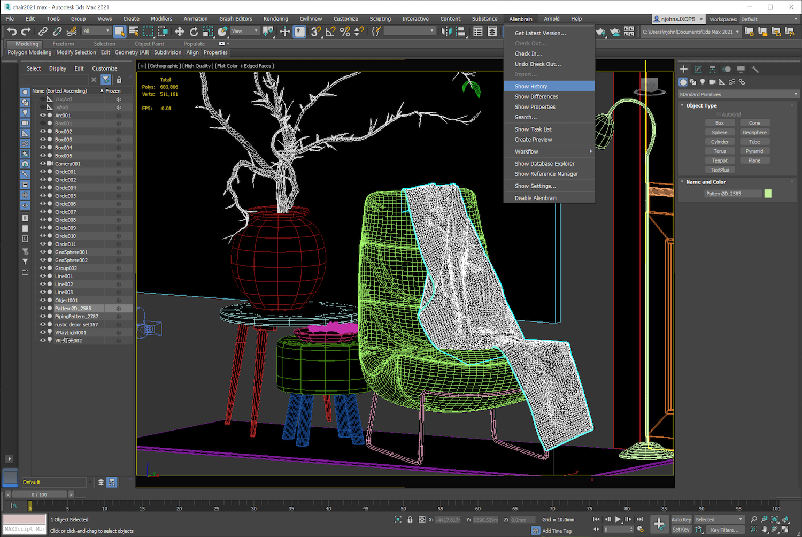Image resolution: width=802 pixels, height=537 pixels.
Task: Open the Rendering menu
Action: coord(275,19)
